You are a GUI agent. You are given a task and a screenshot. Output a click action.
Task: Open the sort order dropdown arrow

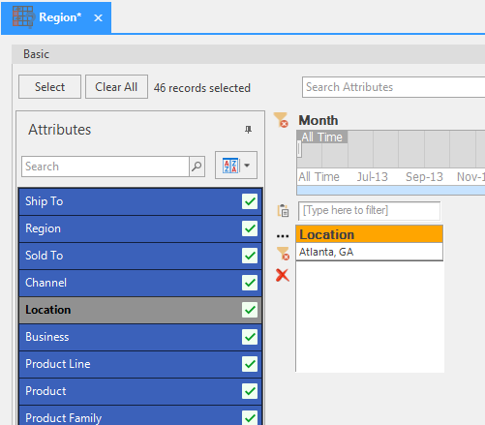247,166
